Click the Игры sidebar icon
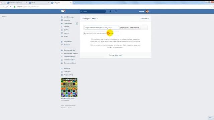This screenshot has width=214, height=120. 62,36
